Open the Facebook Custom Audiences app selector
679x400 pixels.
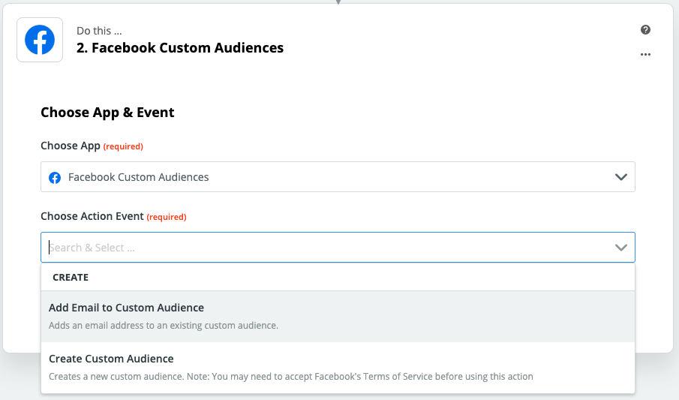point(338,177)
